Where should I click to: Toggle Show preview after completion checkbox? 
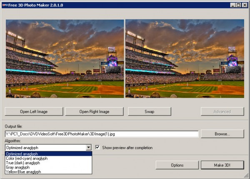[97, 147]
